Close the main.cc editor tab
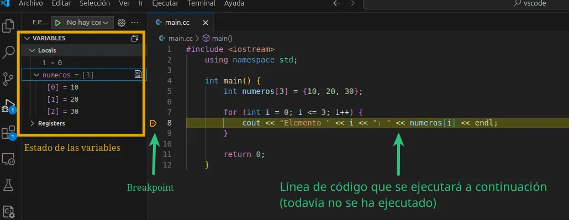The height and width of the screenshot is (220, 569). [x=206, y=23]
